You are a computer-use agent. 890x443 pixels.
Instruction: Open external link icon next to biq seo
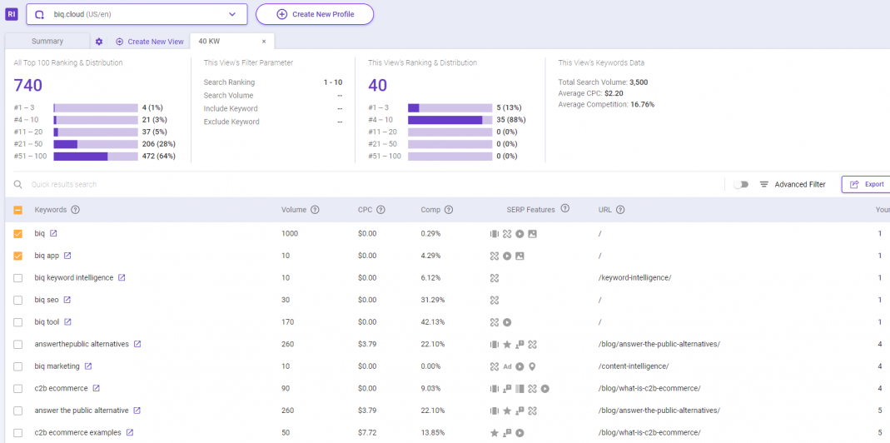click(67, 300)
